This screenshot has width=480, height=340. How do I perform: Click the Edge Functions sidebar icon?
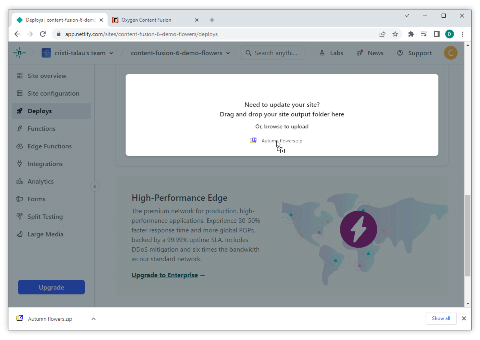[x=20, y=146]
